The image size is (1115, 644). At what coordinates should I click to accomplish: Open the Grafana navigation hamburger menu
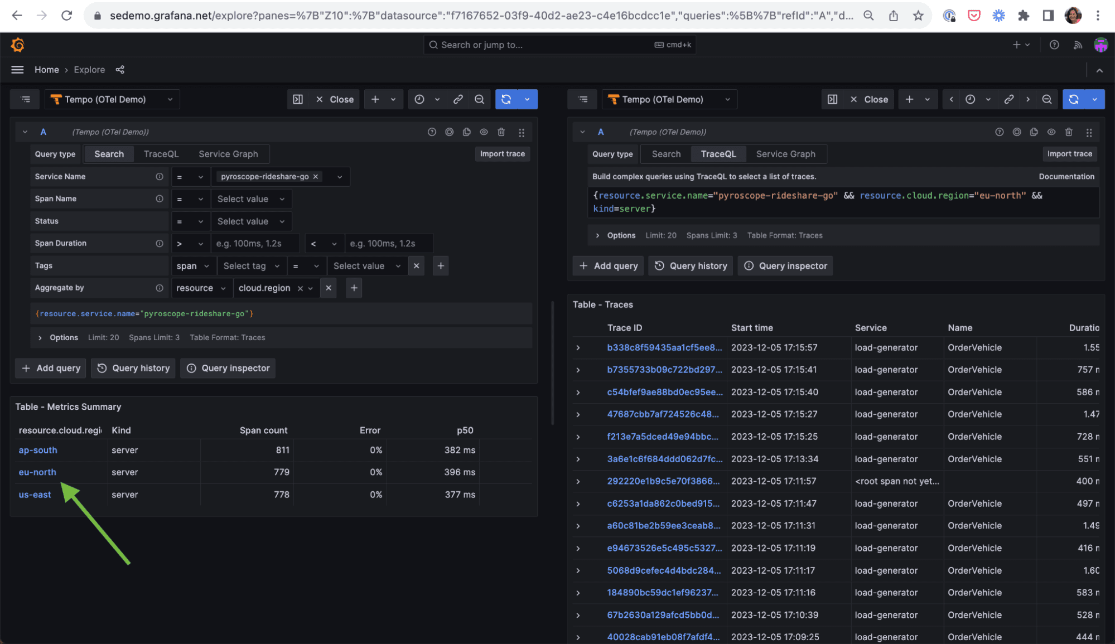click(x=17, y=69)
